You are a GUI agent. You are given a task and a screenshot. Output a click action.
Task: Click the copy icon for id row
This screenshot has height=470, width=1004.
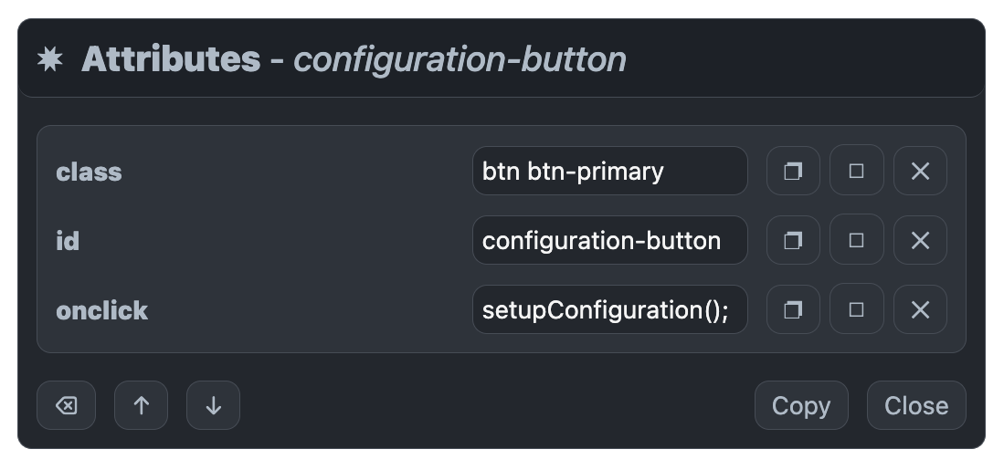(793, 240)
